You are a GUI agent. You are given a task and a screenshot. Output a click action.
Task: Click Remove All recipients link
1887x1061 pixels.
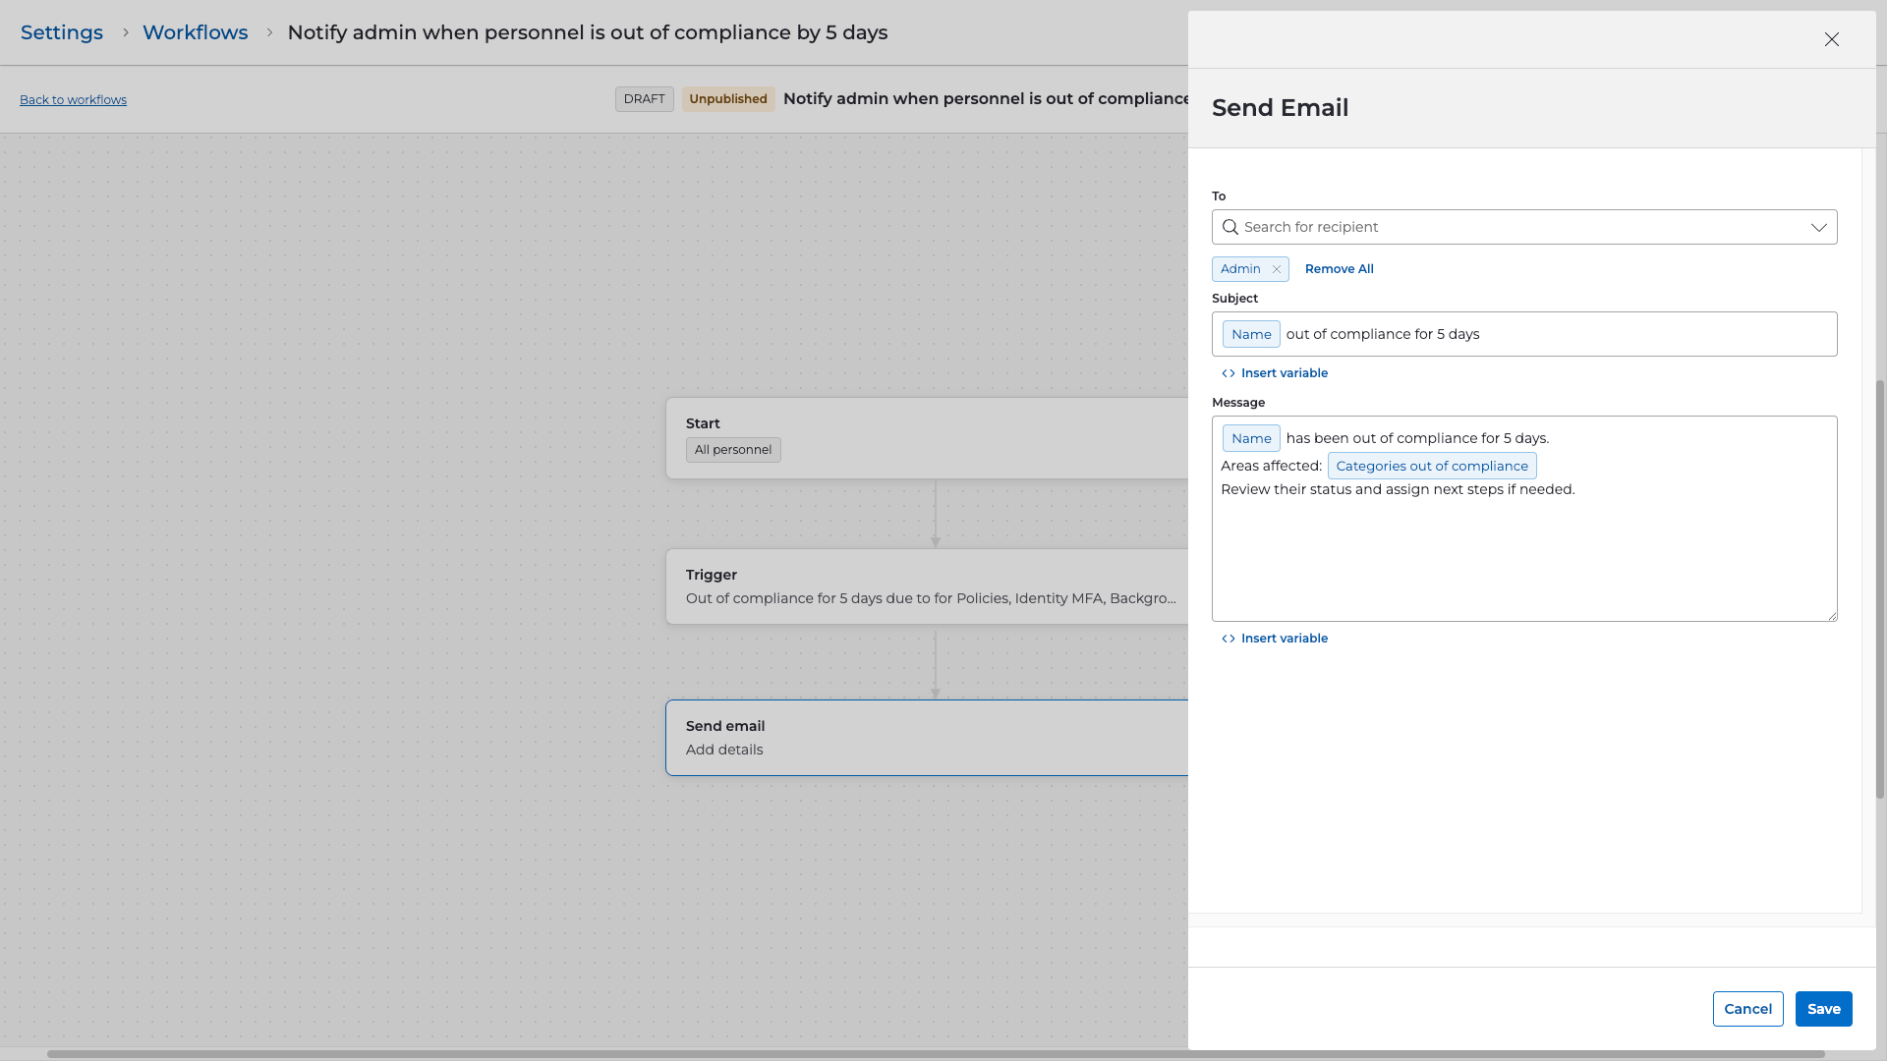(1339, 269)
